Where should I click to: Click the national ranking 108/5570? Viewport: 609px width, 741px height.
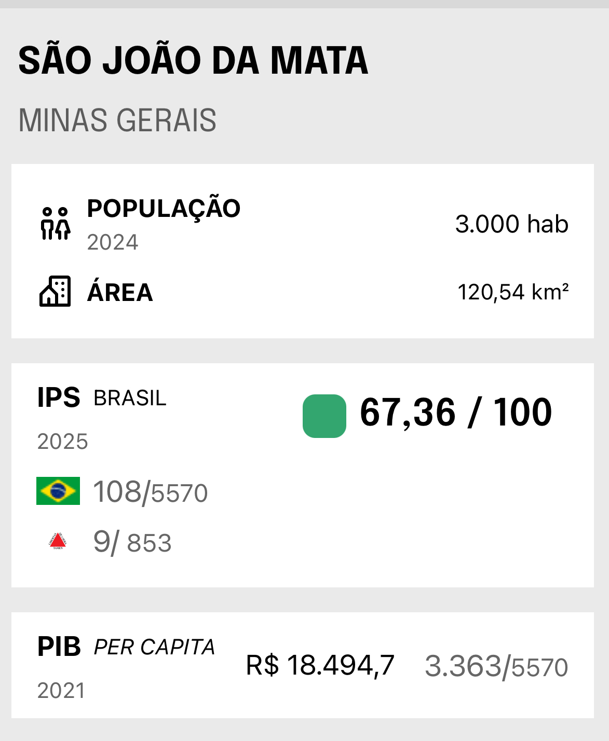coord(150,492)
